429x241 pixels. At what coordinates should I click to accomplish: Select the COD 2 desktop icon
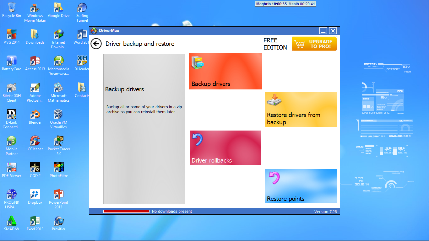point(35,170)
